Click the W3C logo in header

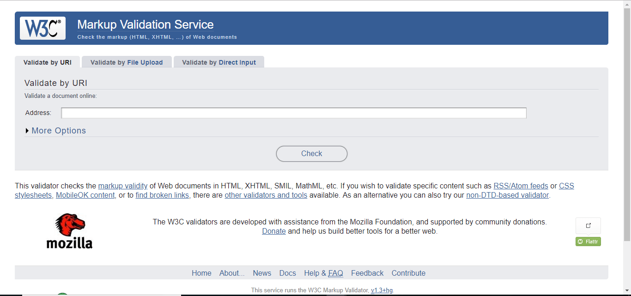click(42, 28)
